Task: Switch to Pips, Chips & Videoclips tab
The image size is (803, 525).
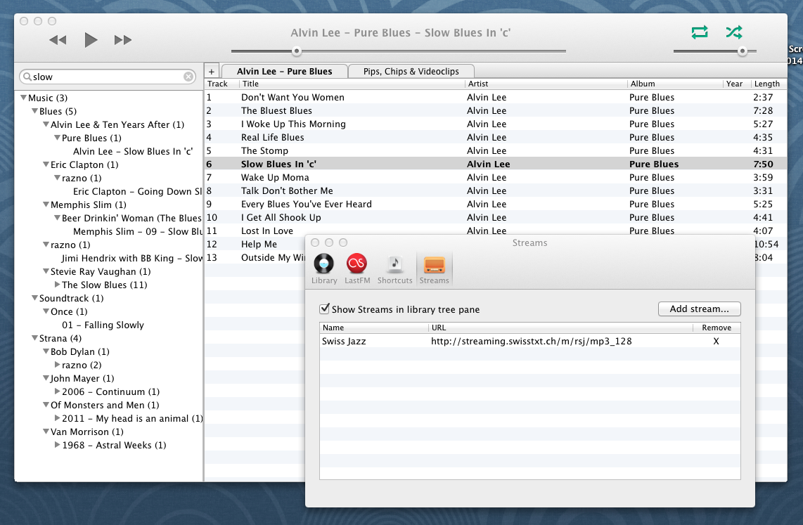Action: pyautogui.click(x=411, y=71)
